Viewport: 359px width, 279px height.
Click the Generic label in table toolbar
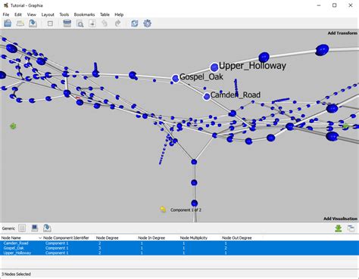pos(8,228)
